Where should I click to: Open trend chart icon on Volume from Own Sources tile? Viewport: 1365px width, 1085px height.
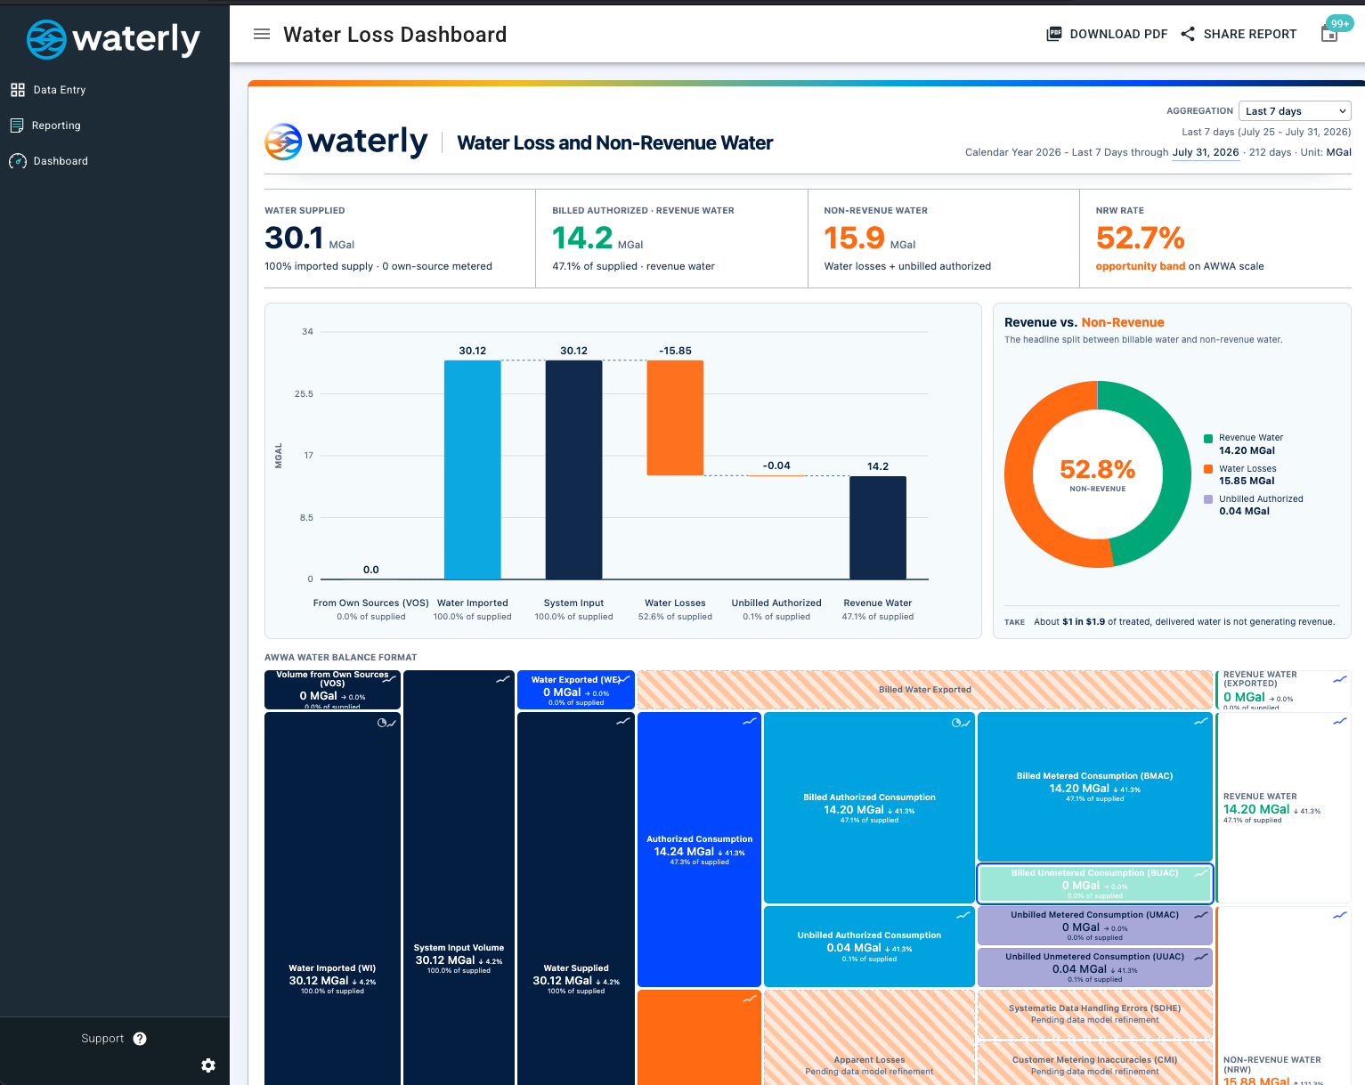(390, 679)
